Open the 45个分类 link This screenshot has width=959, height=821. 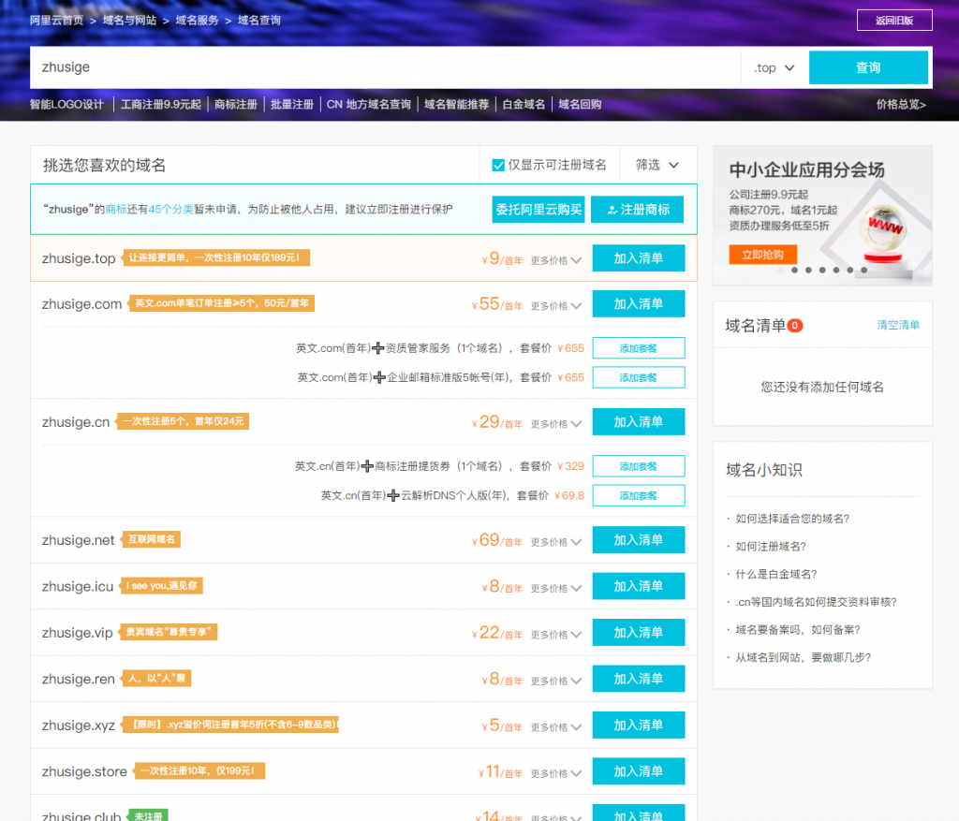pyautogui.click(x=170, y=209)
